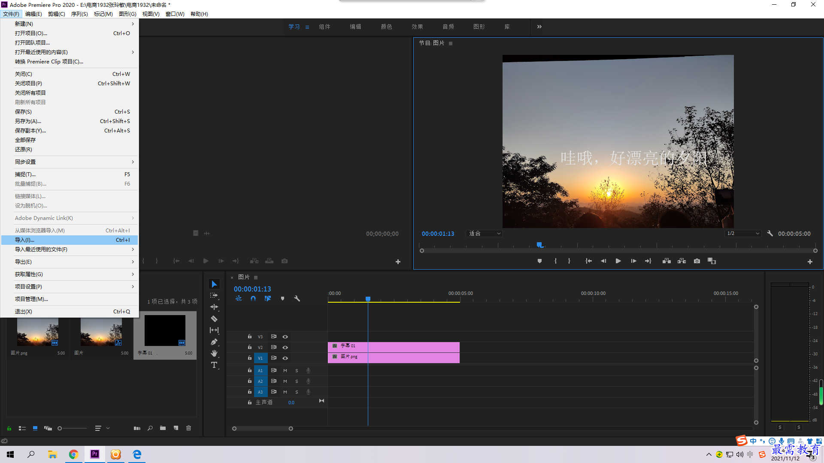Click Lift button in Program monitor
824x463 pixels.
(x=666, y=261)
